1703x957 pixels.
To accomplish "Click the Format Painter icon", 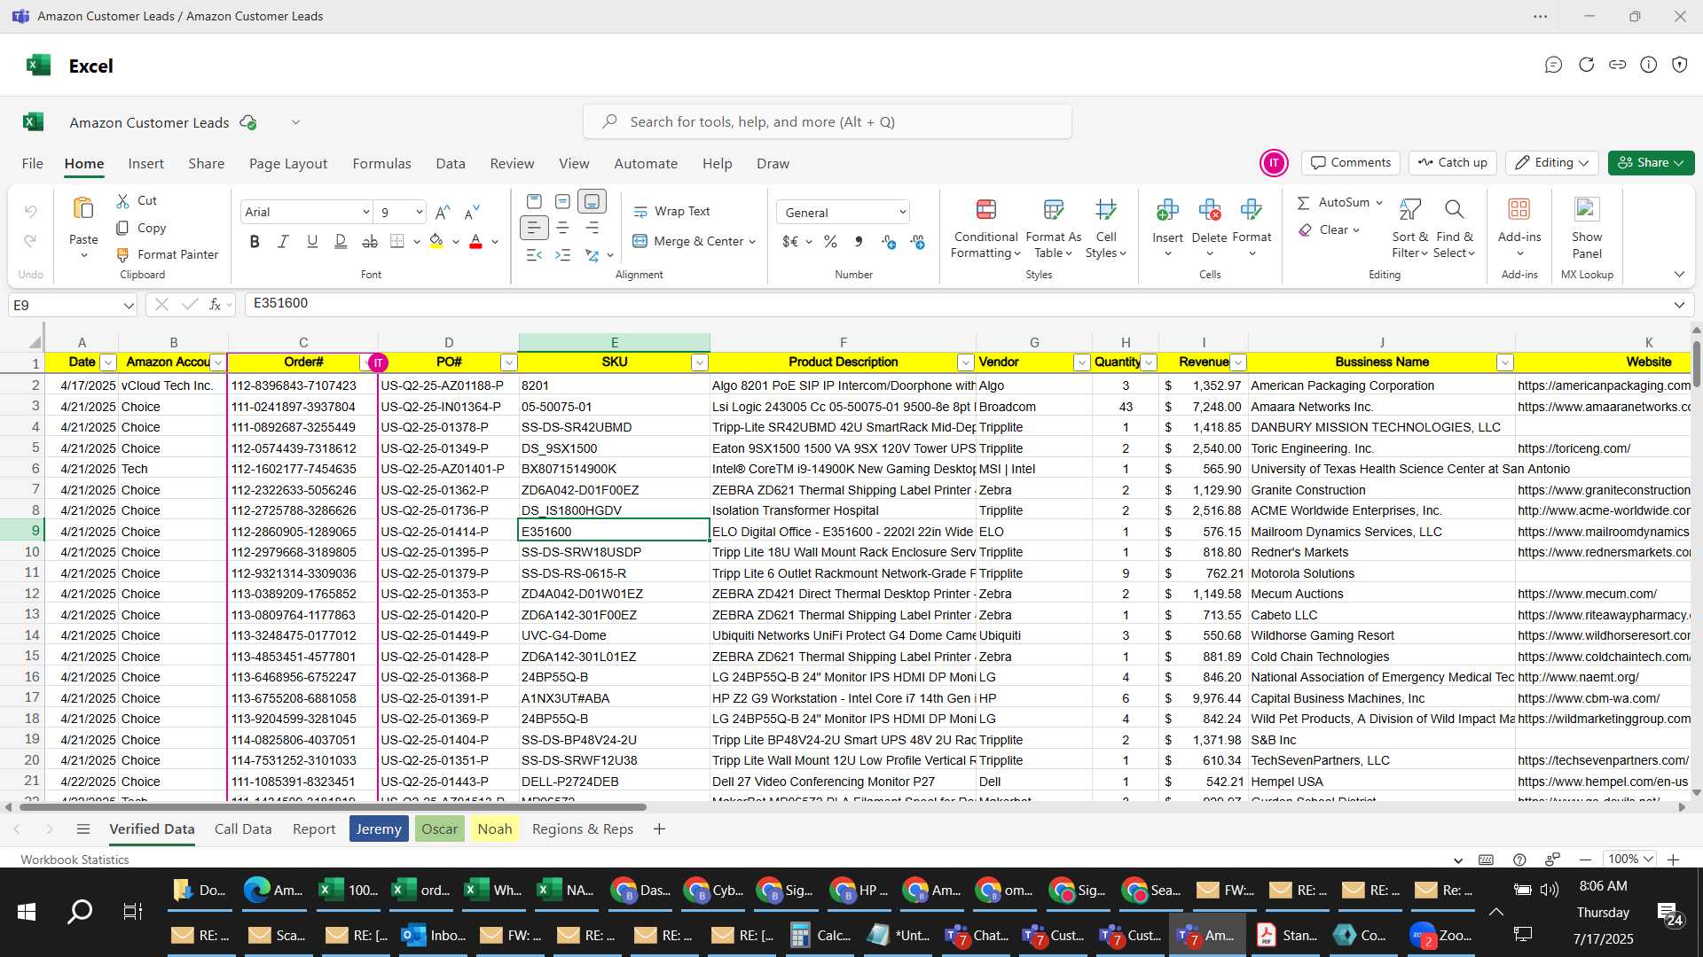I will 123,254.
